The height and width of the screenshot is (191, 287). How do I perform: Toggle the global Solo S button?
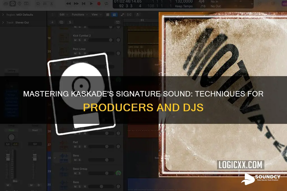click(70, 22)
